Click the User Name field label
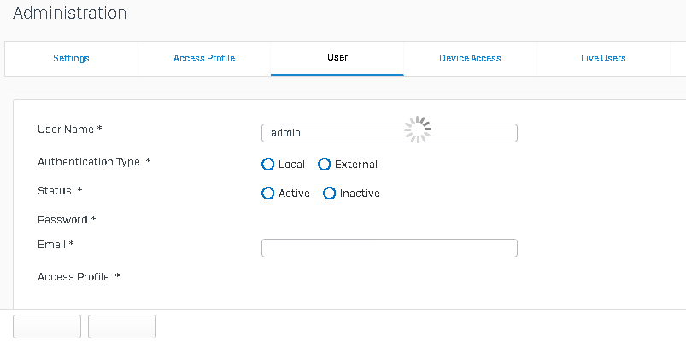The height and width of the screenshot is (341, 686). pyautogui.click(x=70, y=130)
